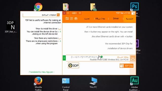Image resolution: width=162 pixels, height=91 pixels.
Task: Click the 'Are there any restrictions' question
Action: [x=46, y=38]
